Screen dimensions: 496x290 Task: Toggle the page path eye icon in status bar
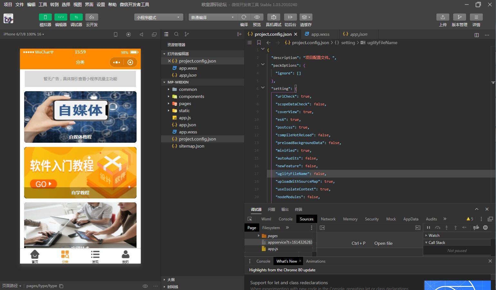pyautogui.click(x=145, y=286)
